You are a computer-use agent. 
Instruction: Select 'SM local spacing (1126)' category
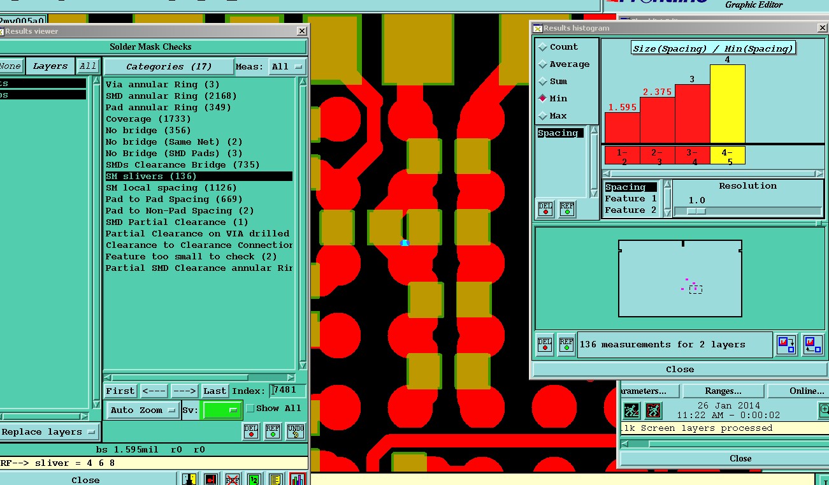171,188
